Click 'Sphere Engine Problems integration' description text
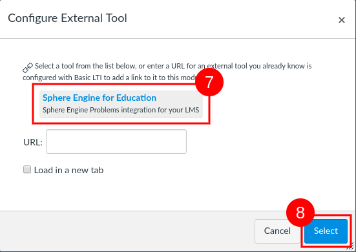 (x=121, y=110)
